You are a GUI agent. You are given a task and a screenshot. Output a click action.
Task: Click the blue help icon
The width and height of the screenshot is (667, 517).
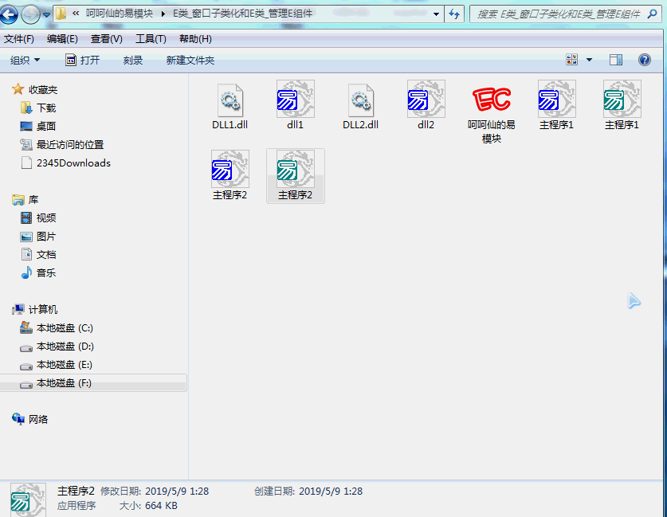645,60
